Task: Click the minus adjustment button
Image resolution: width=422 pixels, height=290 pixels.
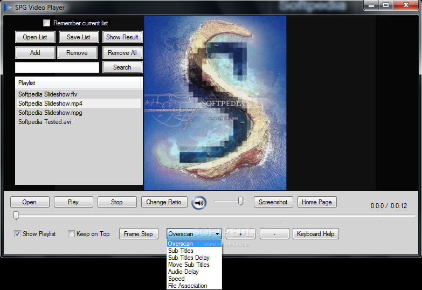Action: click(274, 234)
